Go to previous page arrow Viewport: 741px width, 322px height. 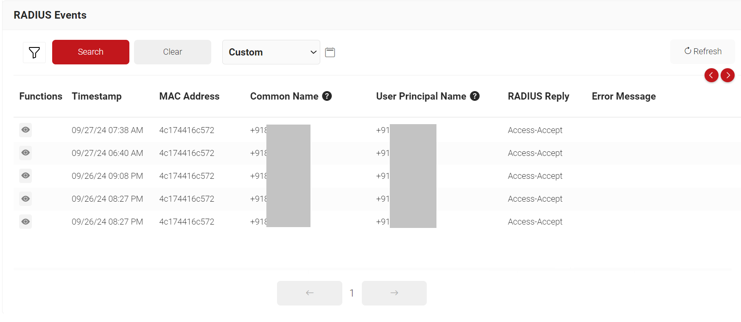(x=309, y=293)
